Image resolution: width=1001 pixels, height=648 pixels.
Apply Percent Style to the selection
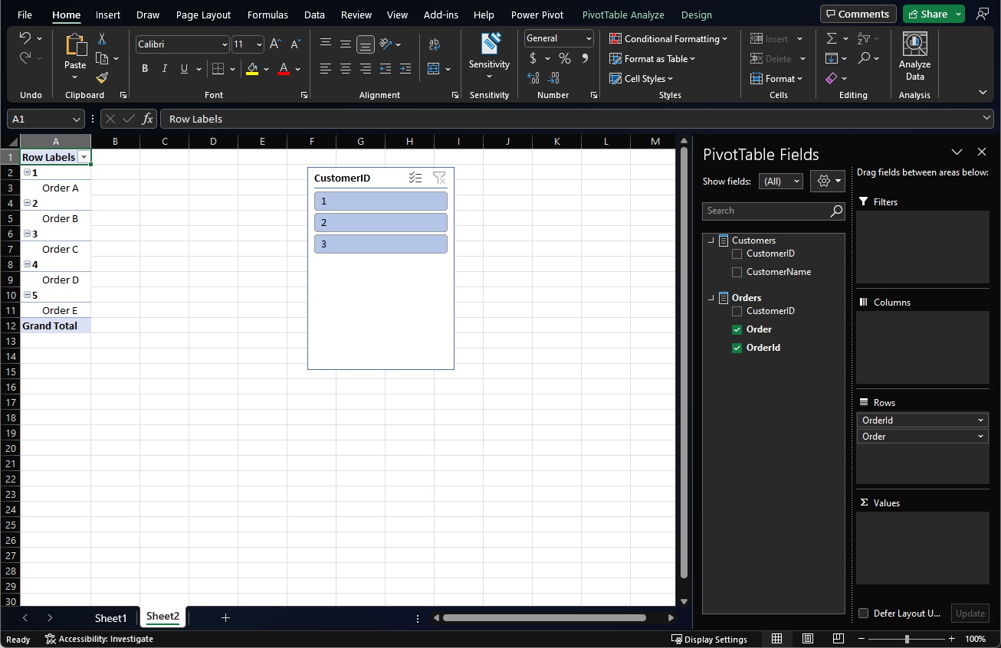[x=565, y=57]
